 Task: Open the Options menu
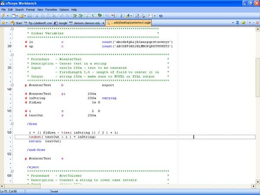point(64,10)
